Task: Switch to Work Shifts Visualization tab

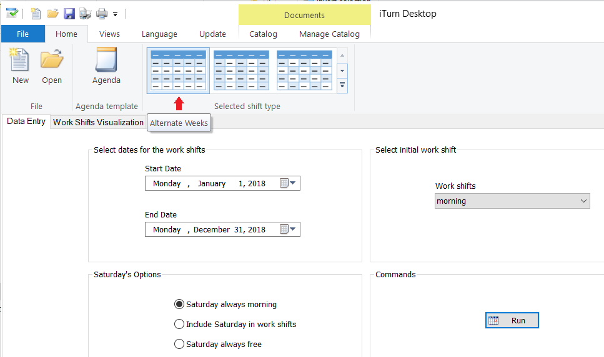Action: point(98,122)
